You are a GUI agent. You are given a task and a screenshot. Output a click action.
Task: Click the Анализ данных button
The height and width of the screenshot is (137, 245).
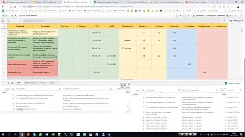tap(232, 84)
